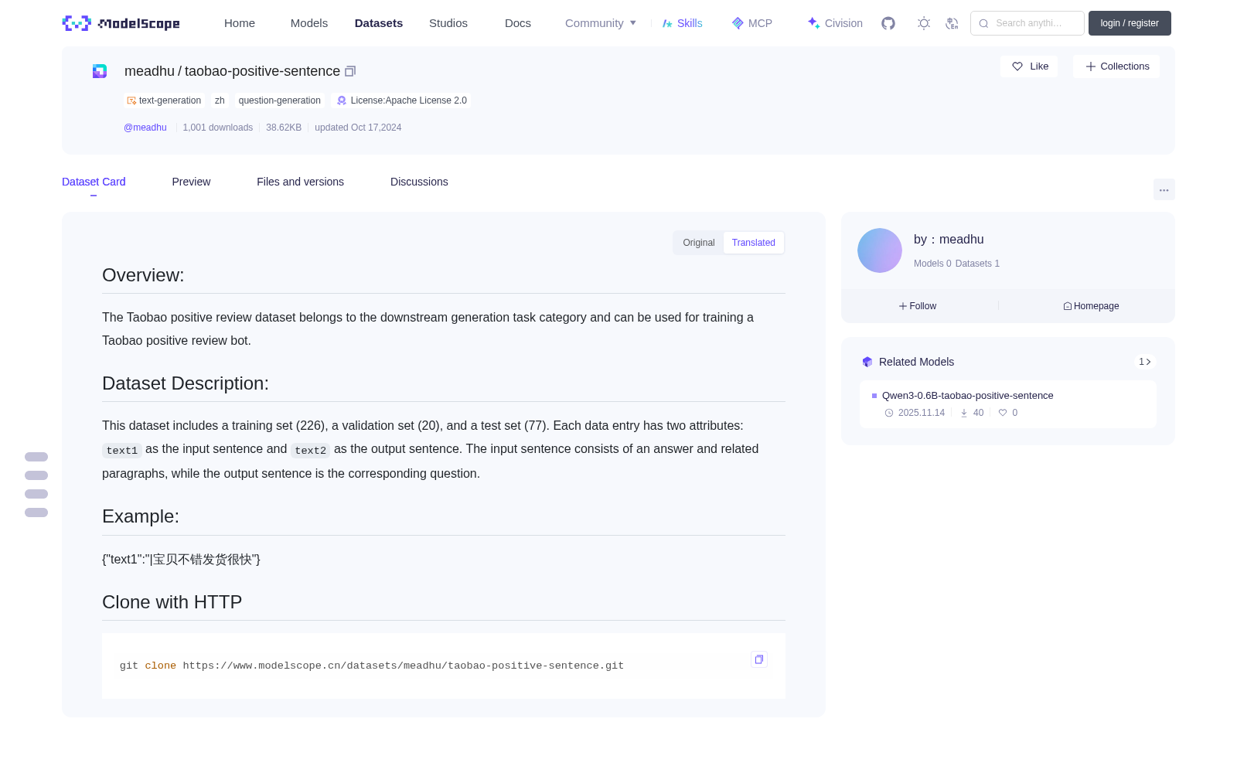Open the Docs nav item

tap(518, 23)
